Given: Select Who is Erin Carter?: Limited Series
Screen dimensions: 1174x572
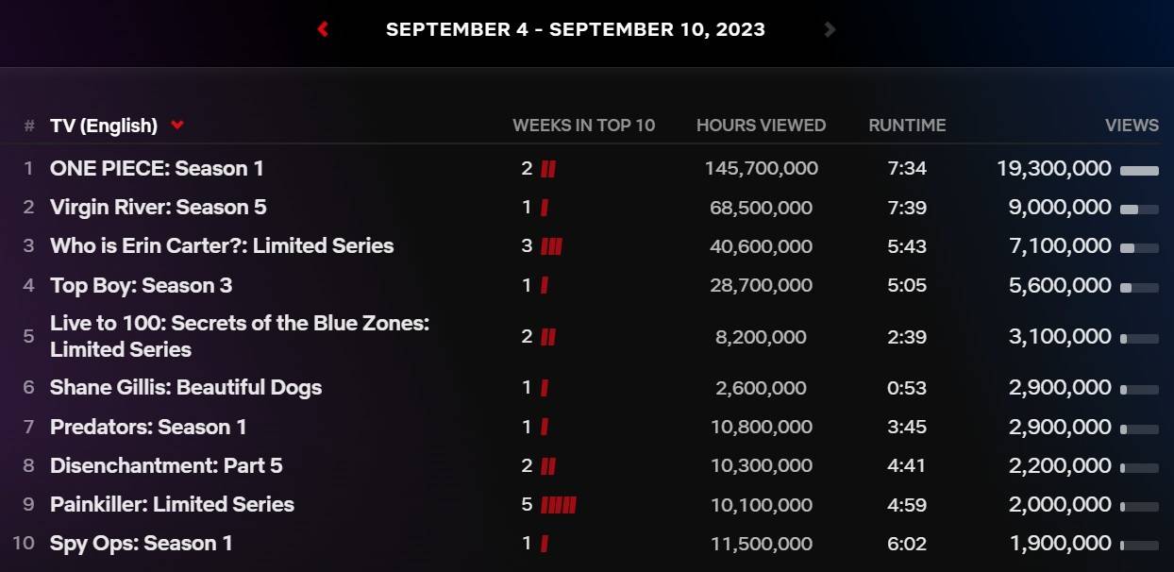Looking at the screenshot, I should point(222,245).
